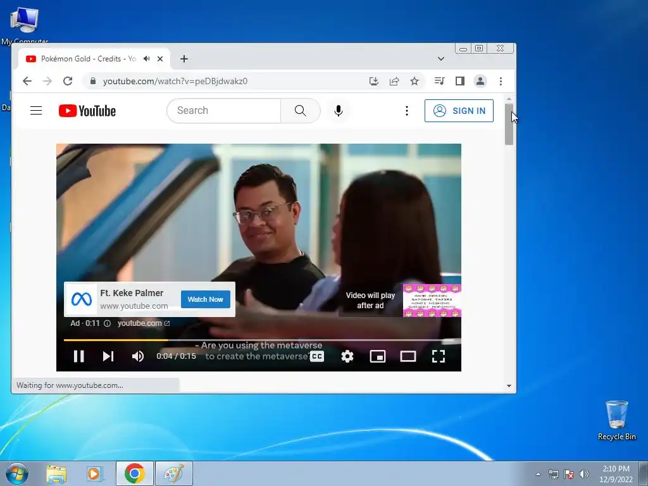This screenshot has height=486, width=648.
Task: Click the Meta logo in ad card
Action: point(82,299)
